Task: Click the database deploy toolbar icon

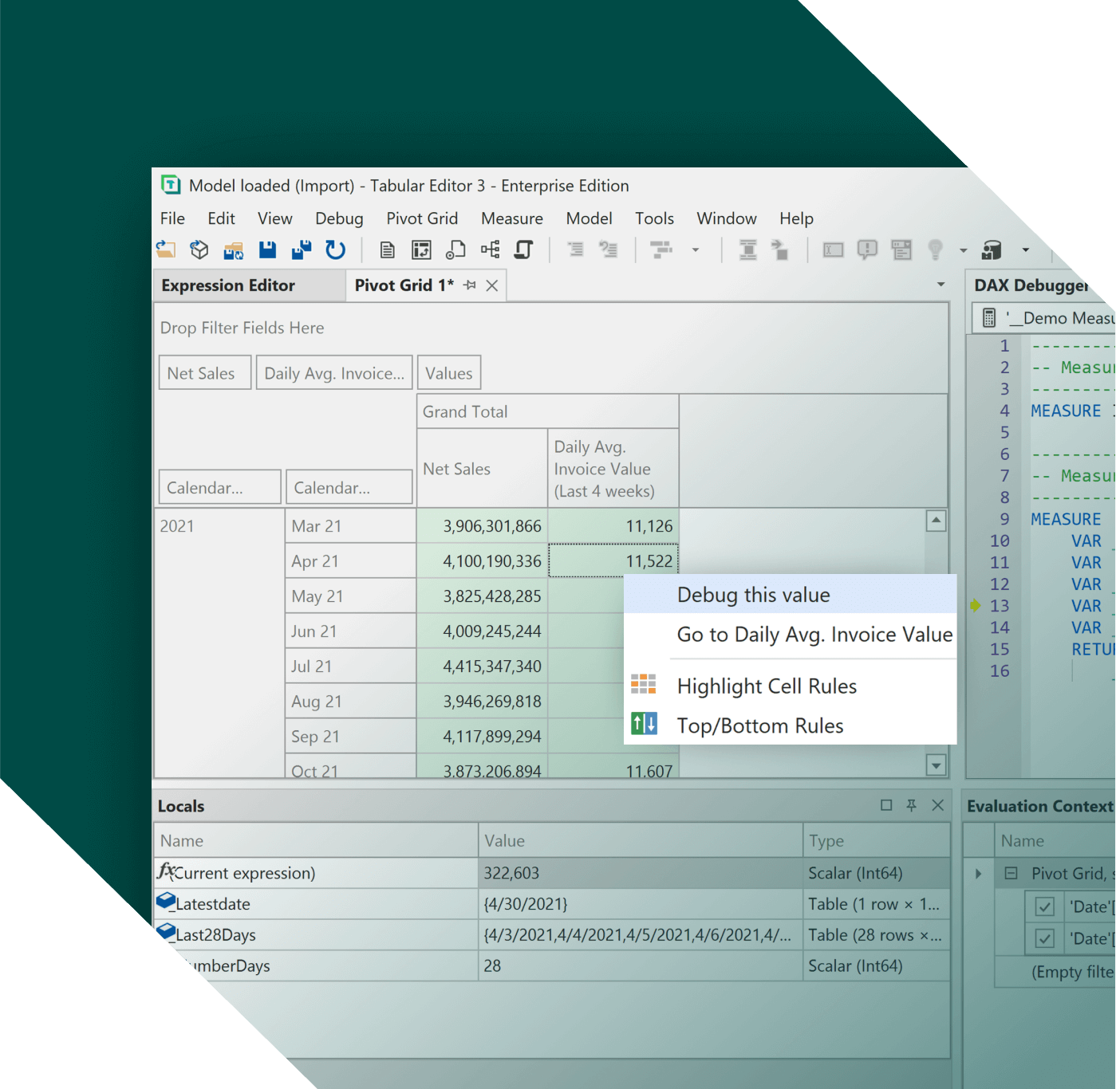Action: 992,250
